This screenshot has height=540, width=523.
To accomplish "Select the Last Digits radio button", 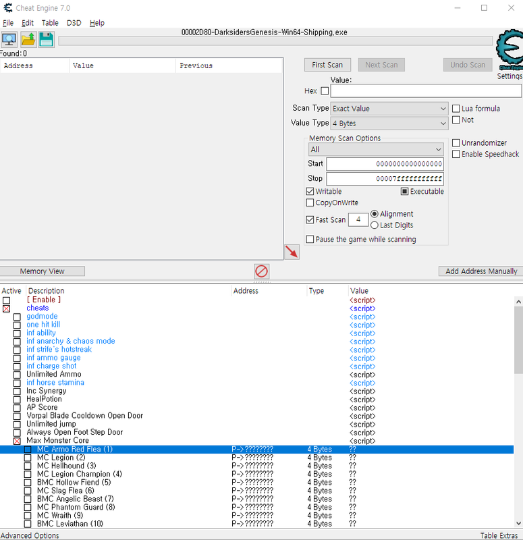I will pyautogui.click(x=375, y=225).
